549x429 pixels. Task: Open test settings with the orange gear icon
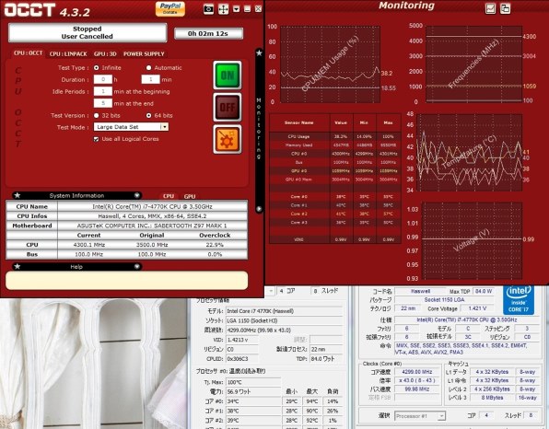click(228, 139)
